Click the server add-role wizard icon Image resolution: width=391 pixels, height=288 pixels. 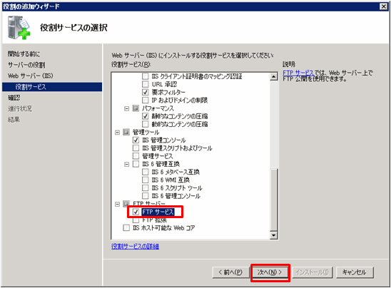19,27
